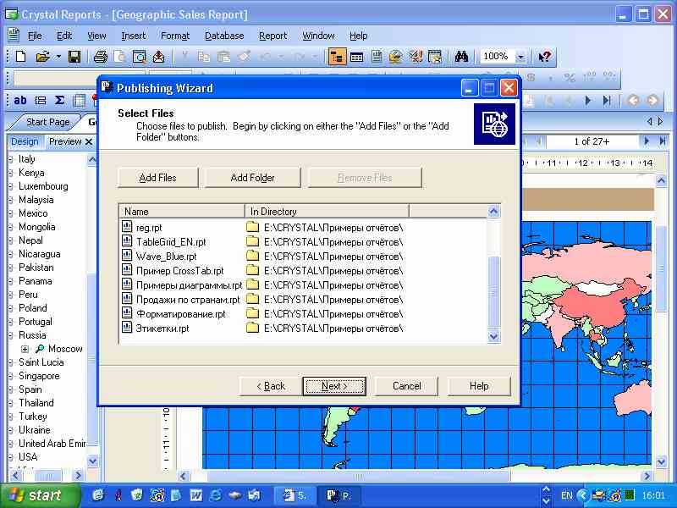677x508 pixels.
Task: Open the Report menu
Action: [272, 36]
